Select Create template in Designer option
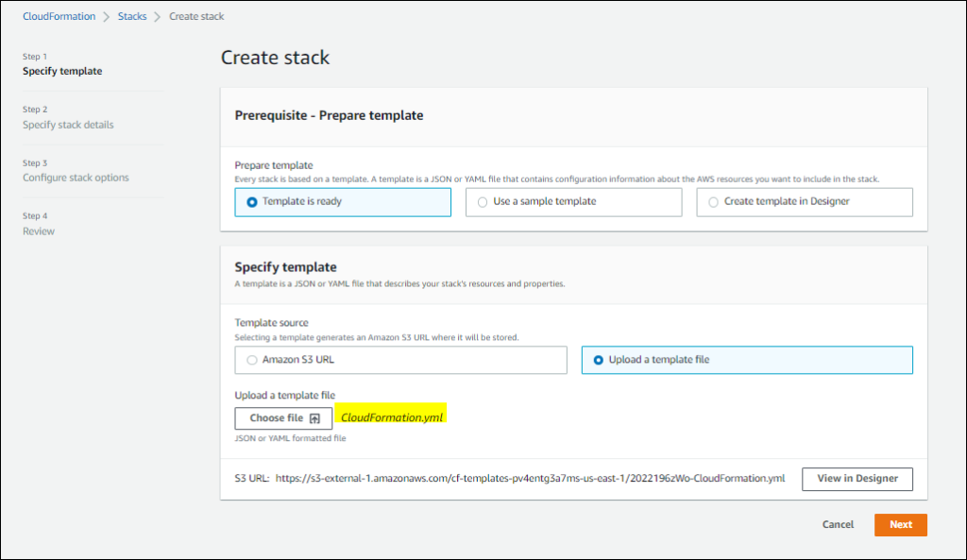 pyautogui.click(x=713, y=202)
